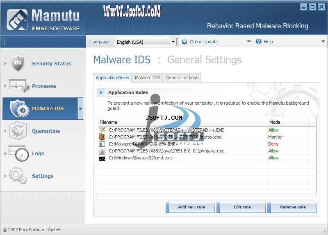The image size is (328, 235).
Task: Click the Remove rule button
Action: click(292, 207)
